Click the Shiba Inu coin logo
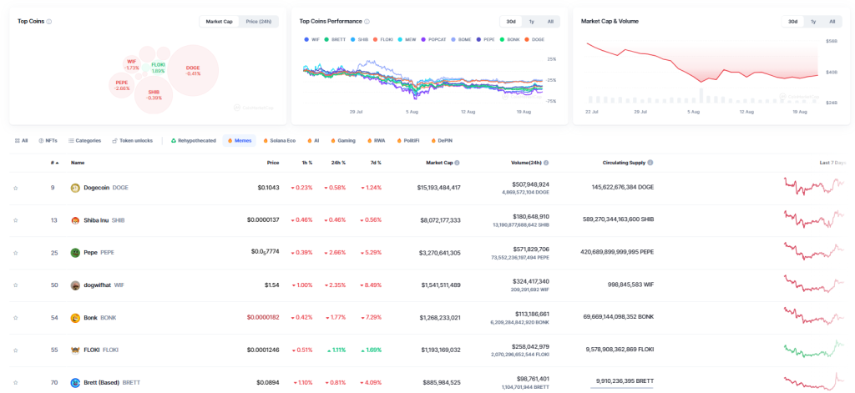This screenshot has width=855, height=393. (x=75, y=220)
